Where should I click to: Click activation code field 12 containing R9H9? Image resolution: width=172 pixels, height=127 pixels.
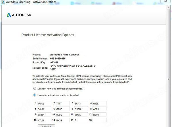tap(99, 115)
